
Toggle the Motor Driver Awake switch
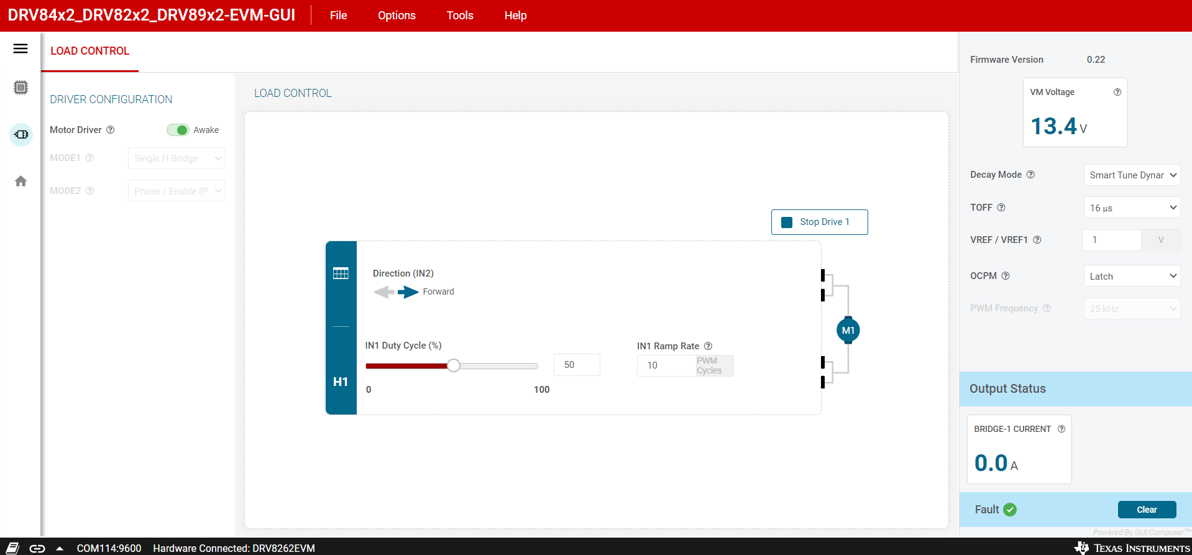[178, 130]
